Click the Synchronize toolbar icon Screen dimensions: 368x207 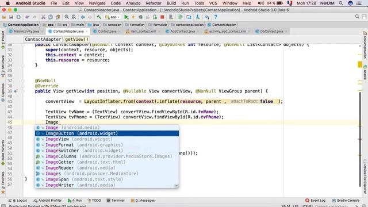(x=18, y=17)
